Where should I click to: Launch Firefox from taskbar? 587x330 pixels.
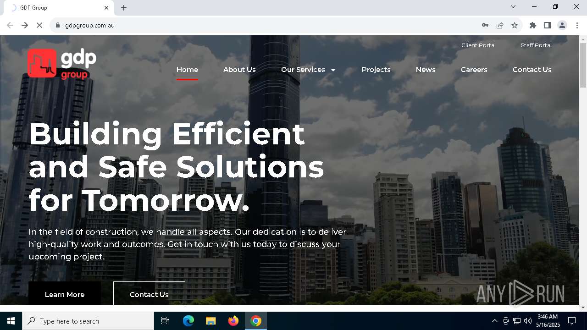233,321
